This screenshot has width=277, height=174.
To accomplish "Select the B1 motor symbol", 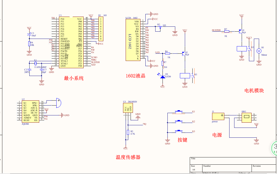I will 259,51.
